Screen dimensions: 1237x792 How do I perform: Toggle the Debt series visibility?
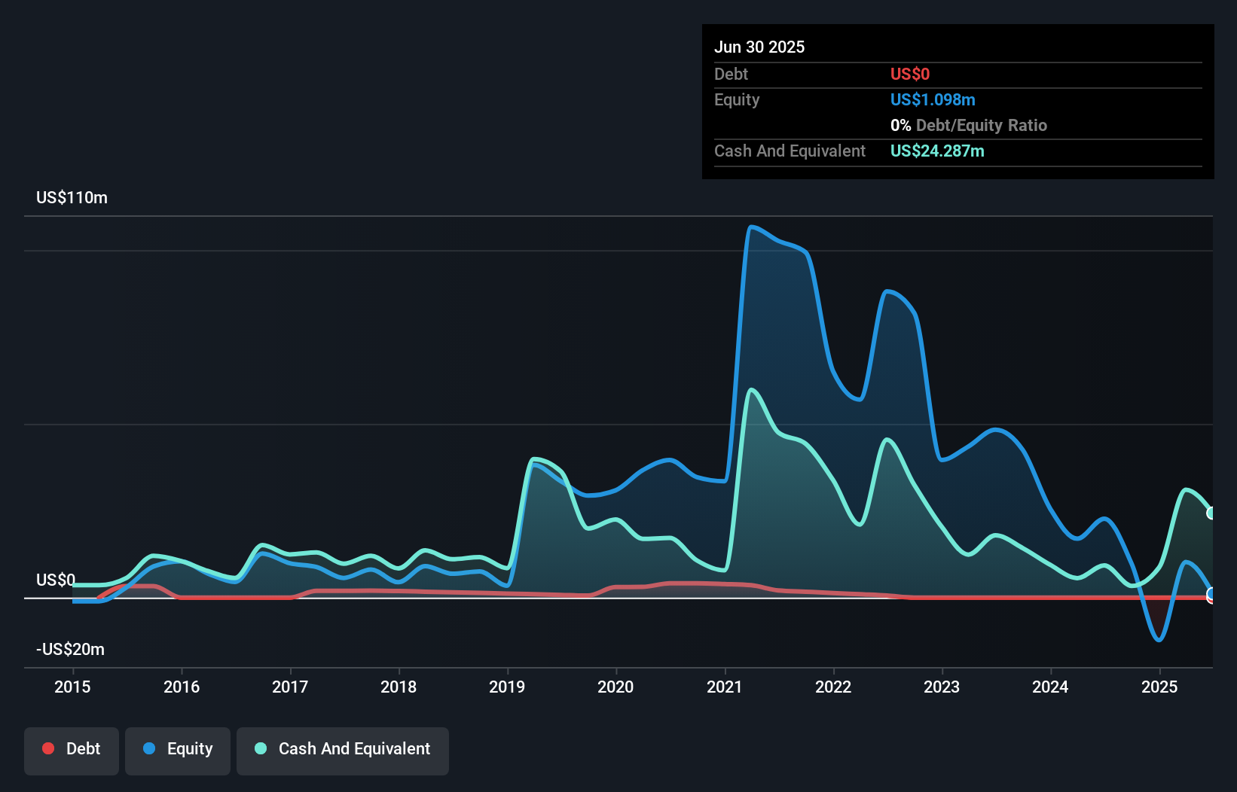point(71,748)
